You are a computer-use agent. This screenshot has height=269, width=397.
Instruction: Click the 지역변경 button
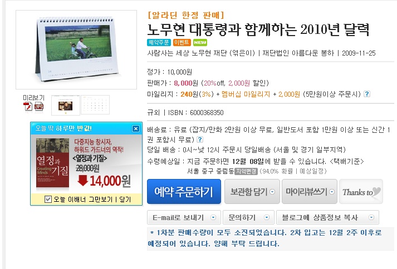[246, 171]
